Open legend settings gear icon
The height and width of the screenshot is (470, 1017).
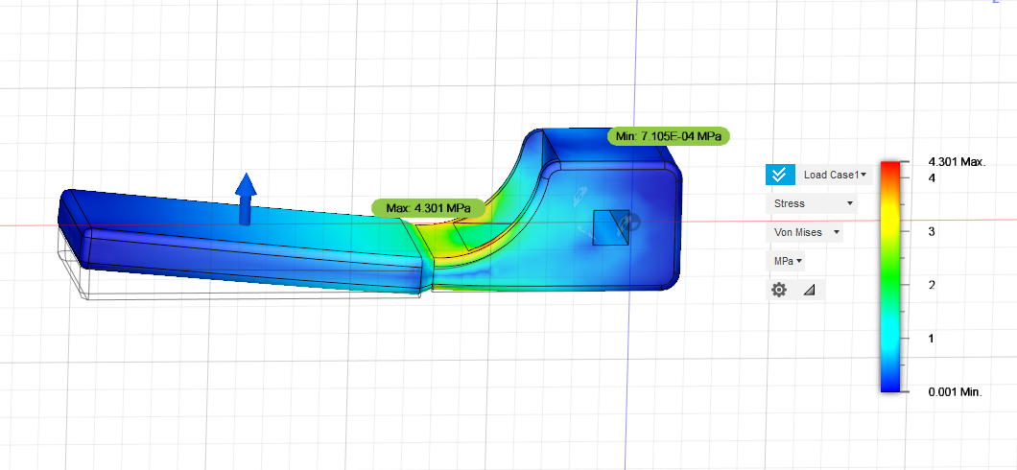[x=779, y=290]
